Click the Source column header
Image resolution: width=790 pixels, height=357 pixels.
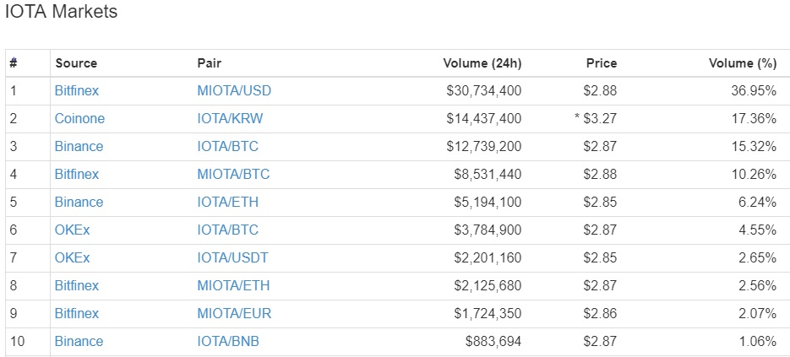click(x=76, y=63)
